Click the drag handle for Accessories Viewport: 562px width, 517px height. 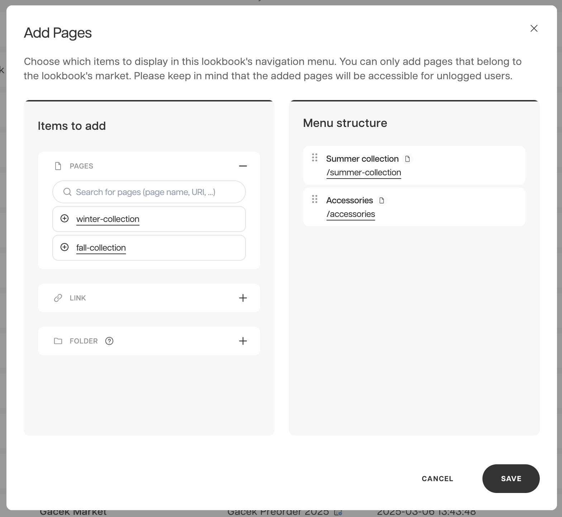(x=315, y=199)
